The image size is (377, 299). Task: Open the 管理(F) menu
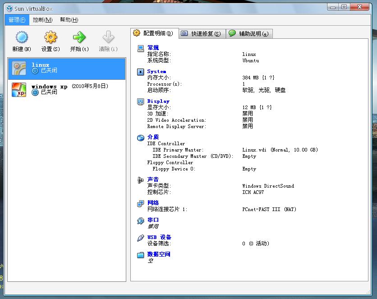pos(17,20)
